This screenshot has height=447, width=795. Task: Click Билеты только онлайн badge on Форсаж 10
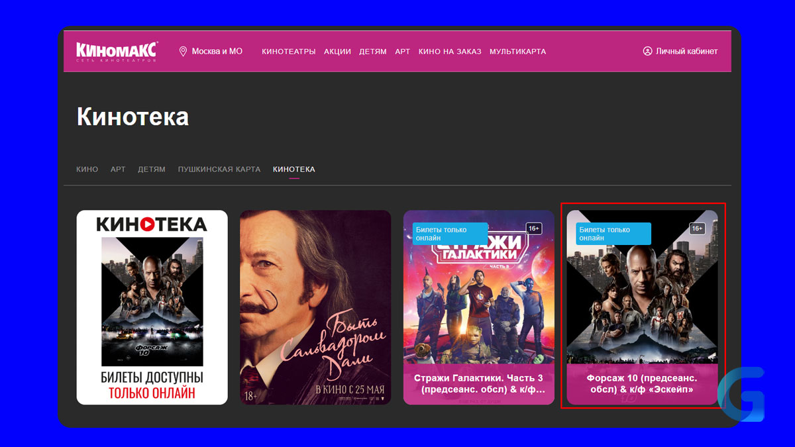coord(613,234)
